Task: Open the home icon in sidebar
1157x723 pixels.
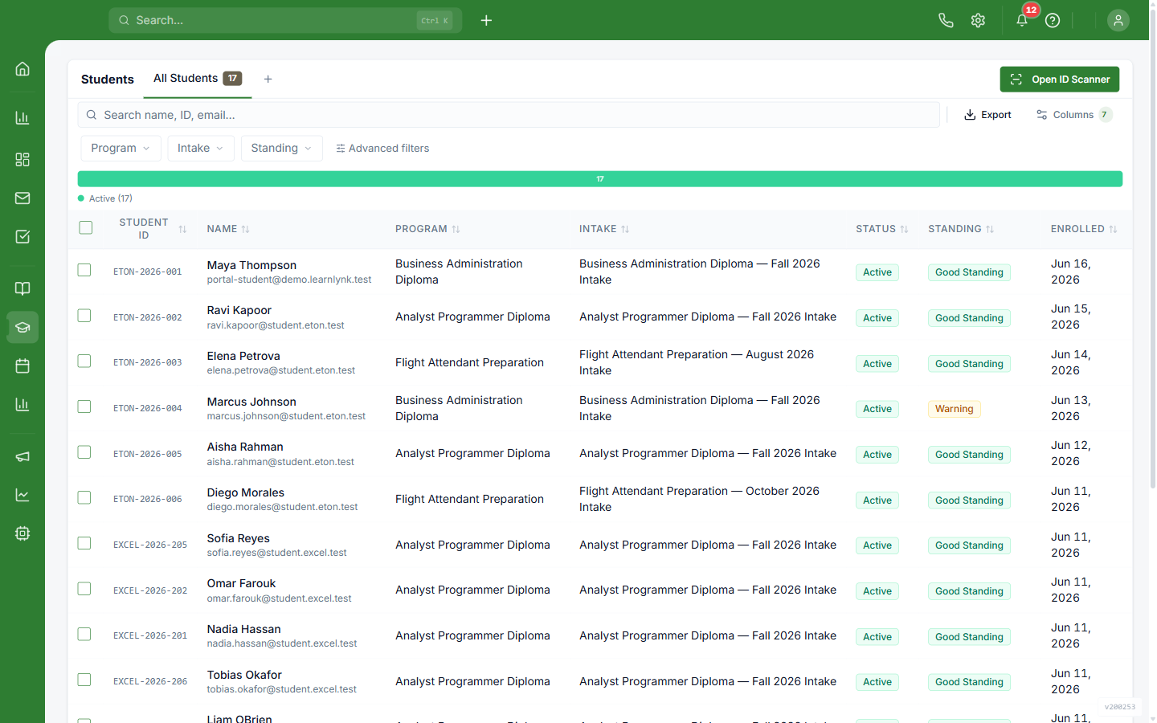Action: pyautogui.click(x=22, y=69)
